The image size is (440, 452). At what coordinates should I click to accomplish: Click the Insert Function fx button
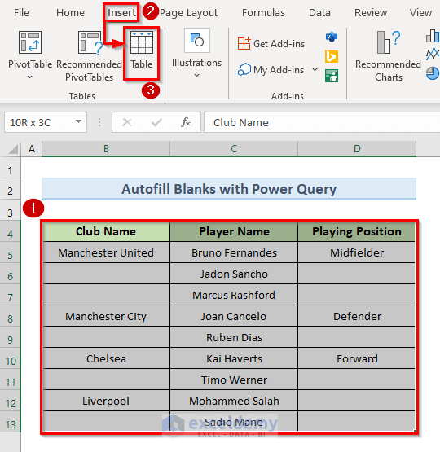[x=186, y=122]
